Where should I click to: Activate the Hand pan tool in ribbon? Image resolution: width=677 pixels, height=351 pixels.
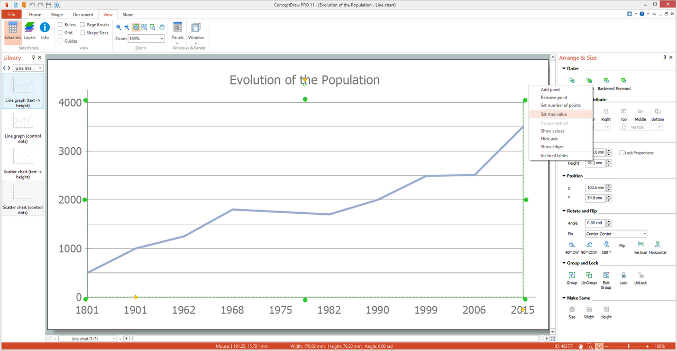coord(162,27)
